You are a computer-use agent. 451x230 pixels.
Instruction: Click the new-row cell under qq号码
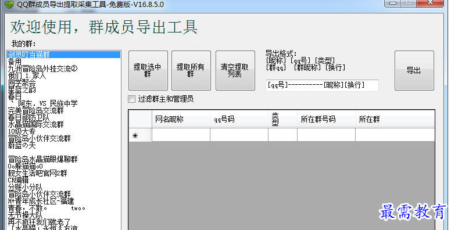click(239, 135)
